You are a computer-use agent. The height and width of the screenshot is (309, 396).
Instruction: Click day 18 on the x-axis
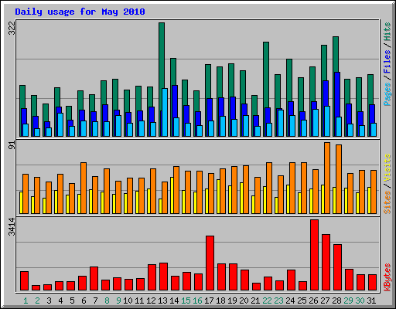point(220,301)
